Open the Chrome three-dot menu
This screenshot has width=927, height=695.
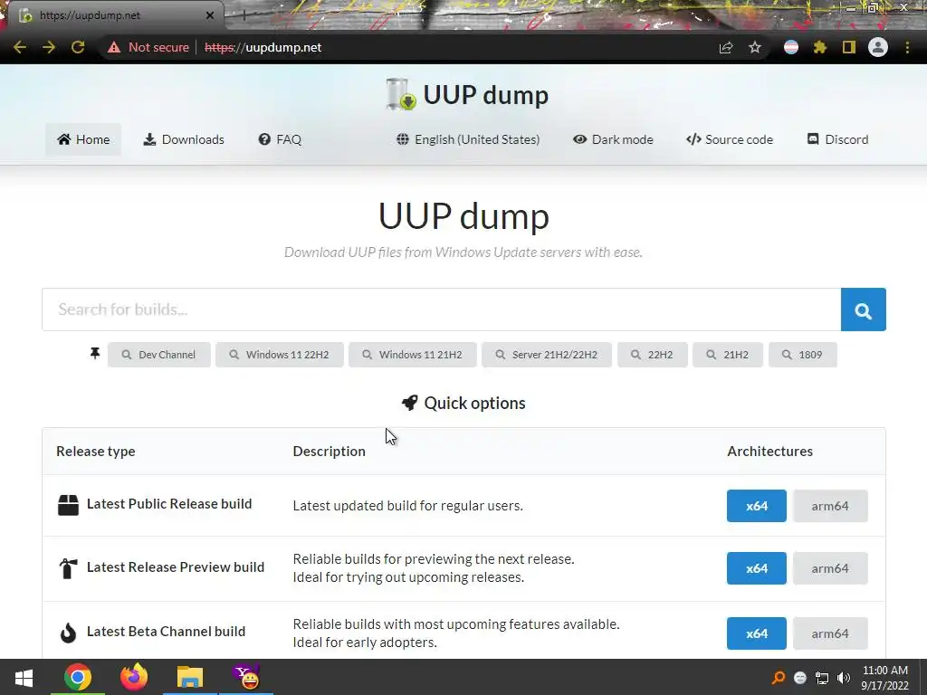907,47
